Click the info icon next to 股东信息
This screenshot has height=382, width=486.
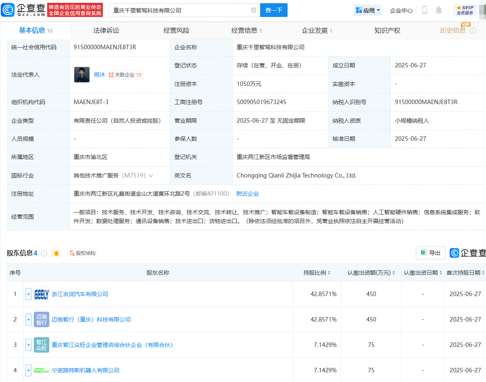pyautogui.click(x=44, y=253)
